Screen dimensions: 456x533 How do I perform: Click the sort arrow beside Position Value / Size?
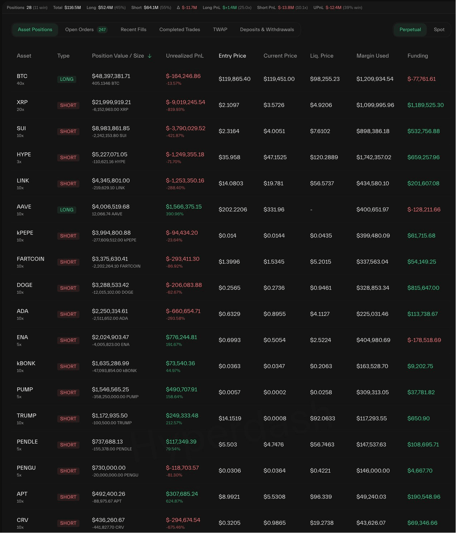[150, 56]
